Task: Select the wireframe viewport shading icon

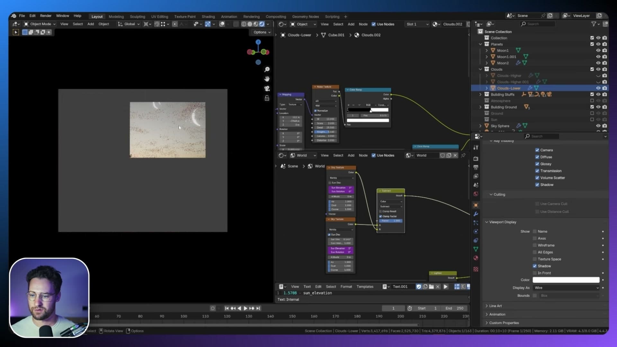Action: pyautogui.click(x=244, y=24)
